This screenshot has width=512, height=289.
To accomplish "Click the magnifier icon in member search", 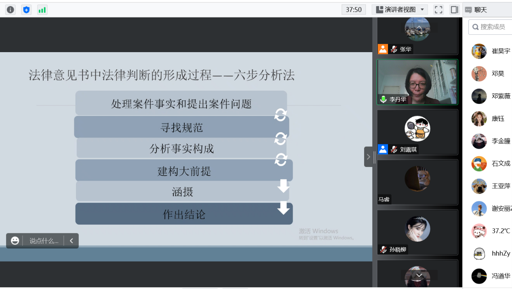I will click(x=475, y=27).
